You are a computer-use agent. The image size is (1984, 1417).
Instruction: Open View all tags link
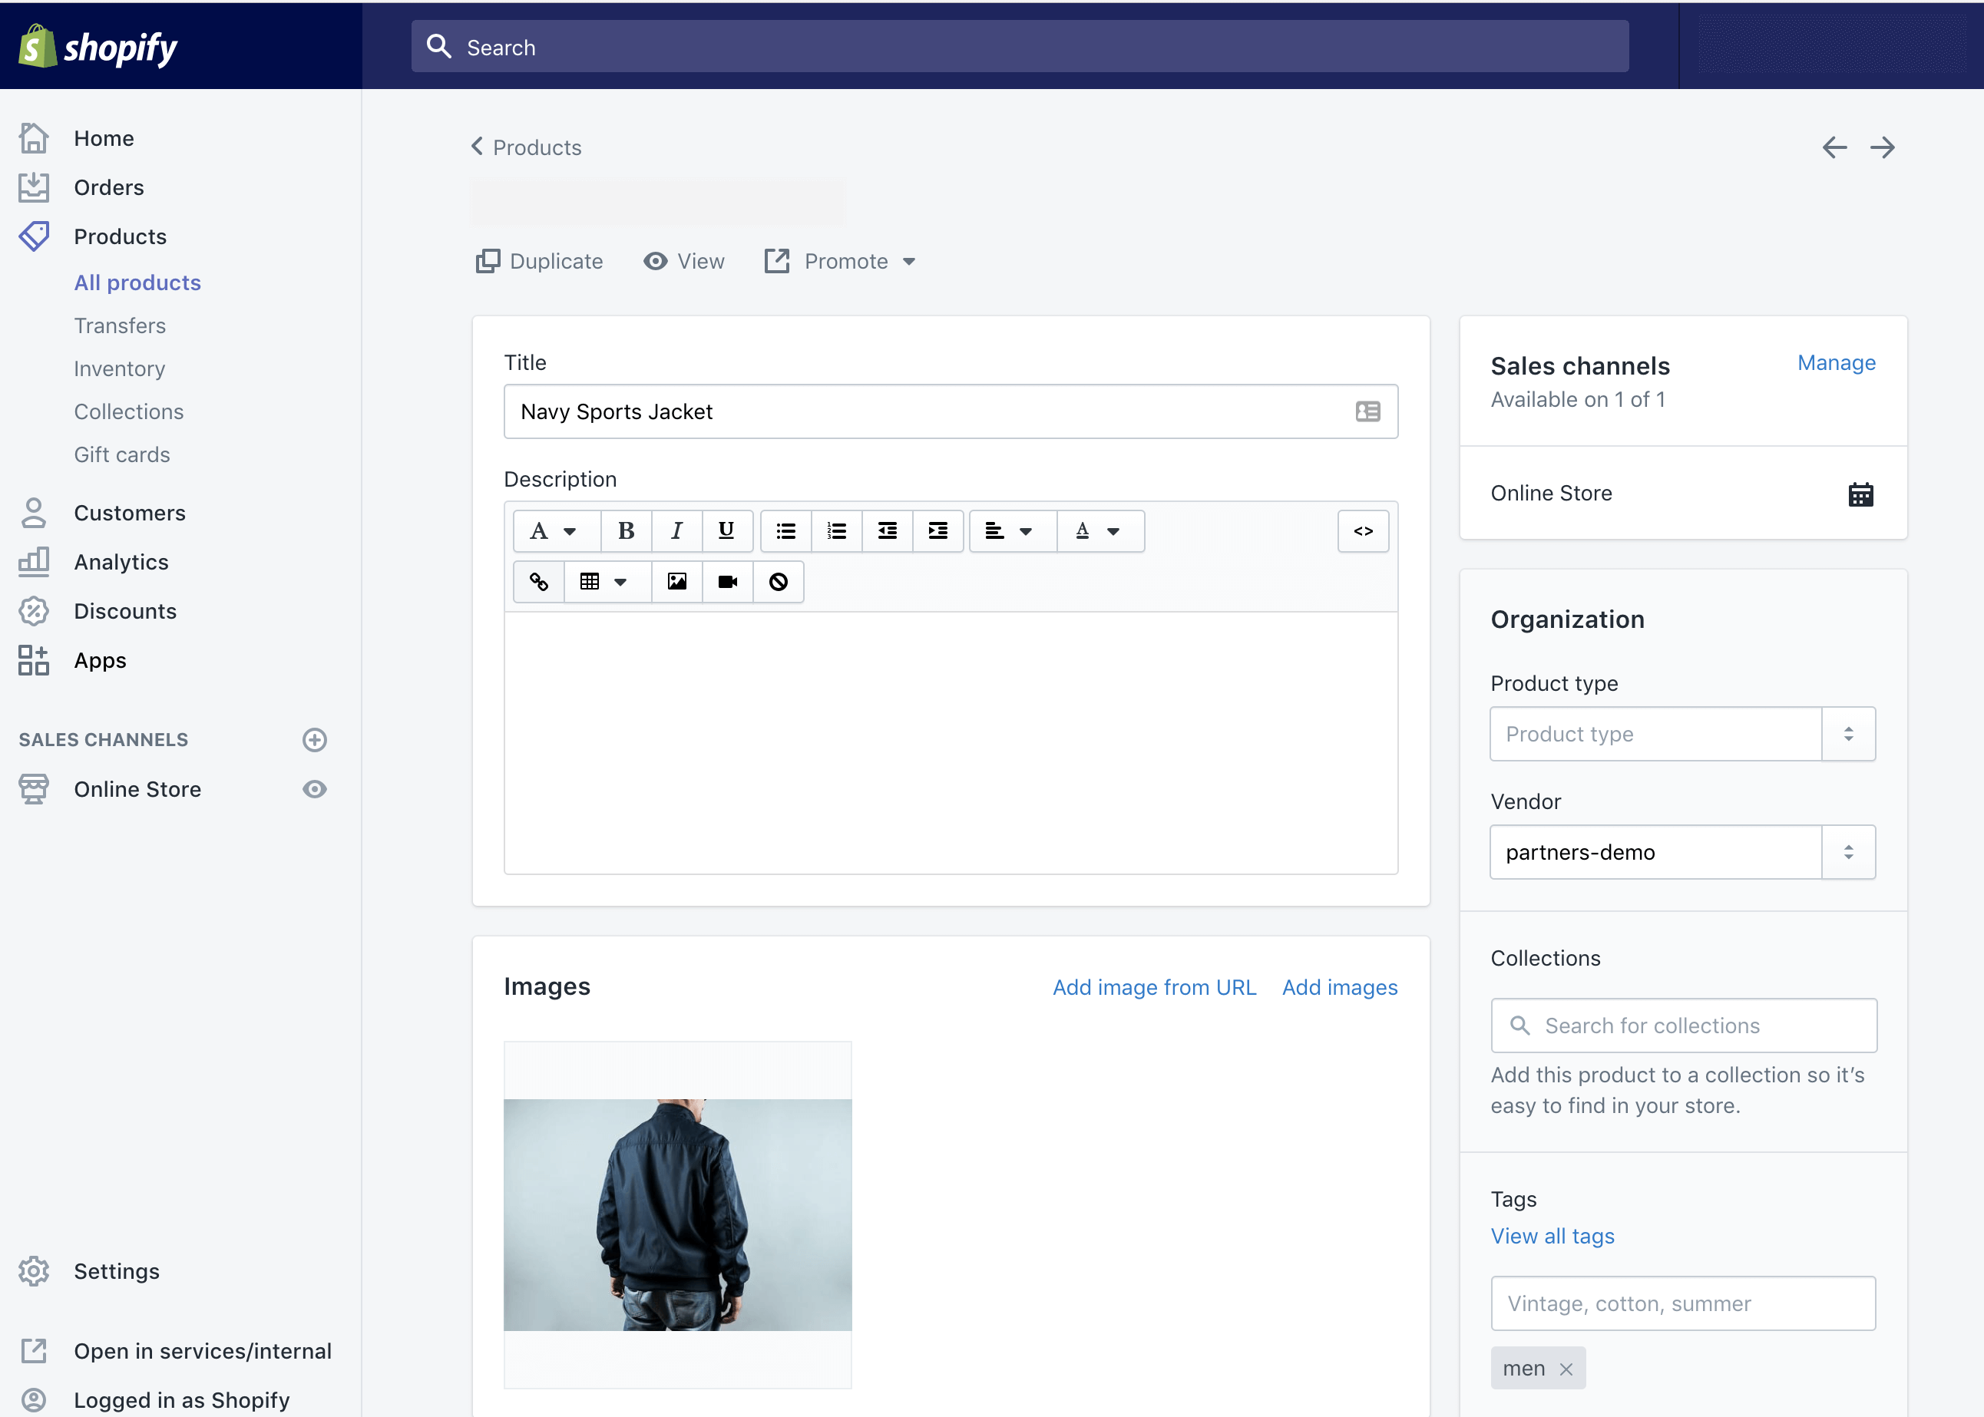click(1552, 1236)
